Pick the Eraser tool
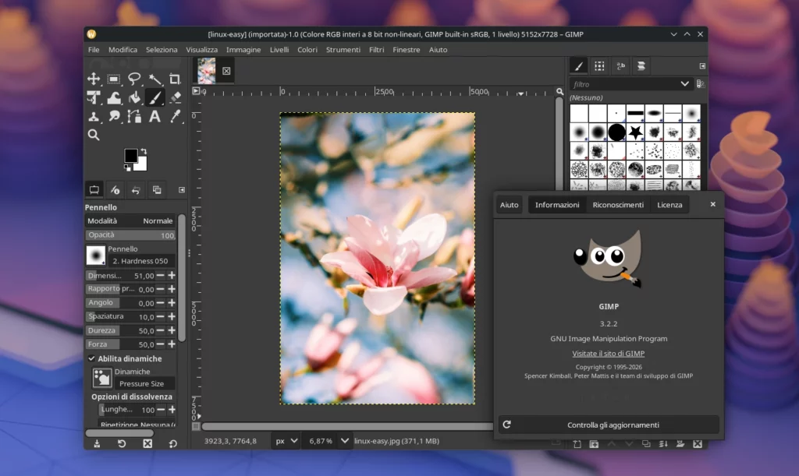The image size is (799, 476). tap(176, 97)
